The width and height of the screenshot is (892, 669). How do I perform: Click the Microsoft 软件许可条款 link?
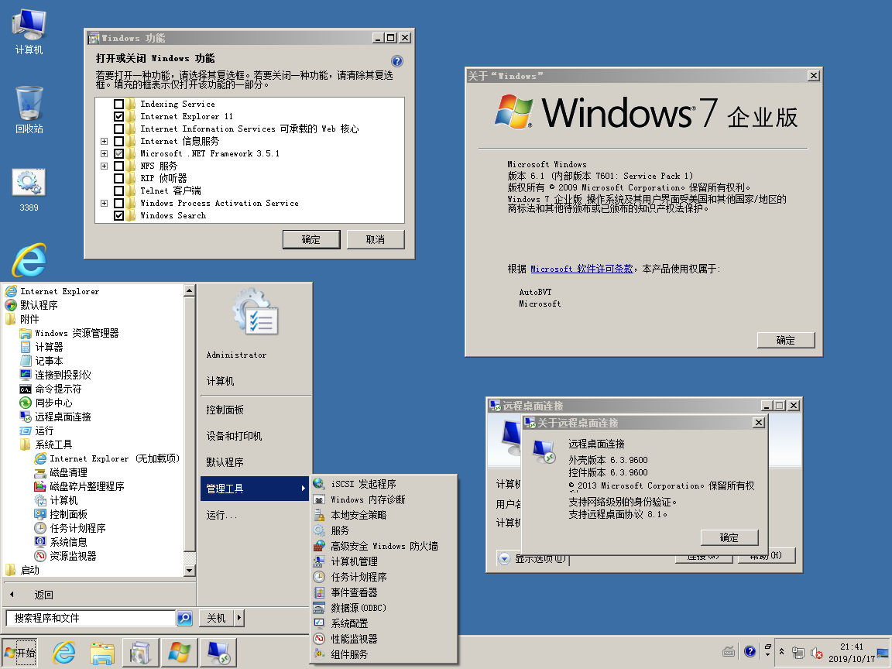tap(581, 269)
